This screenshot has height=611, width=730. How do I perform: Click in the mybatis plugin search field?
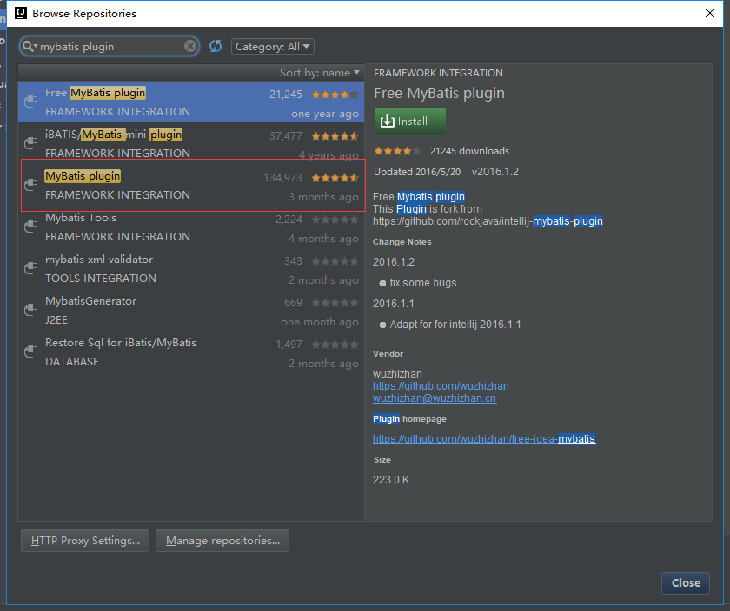109,47
